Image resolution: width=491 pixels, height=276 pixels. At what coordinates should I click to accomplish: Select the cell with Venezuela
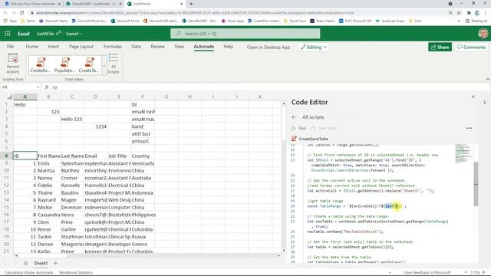[143, 163]
